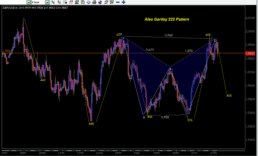This screenshot has height=156, width=258.
Task: Click the yellow 458 swing label
Action: tap(91, 124)
